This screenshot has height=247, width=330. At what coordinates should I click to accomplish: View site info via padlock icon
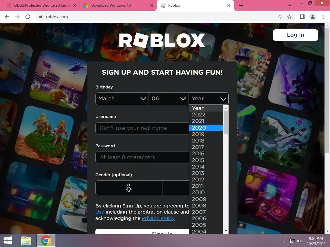click(x=41, y=17)
